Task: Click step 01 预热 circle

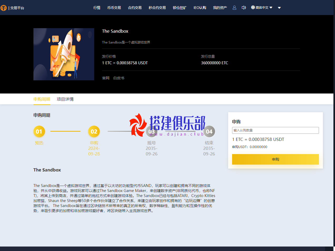Action: 39,131
